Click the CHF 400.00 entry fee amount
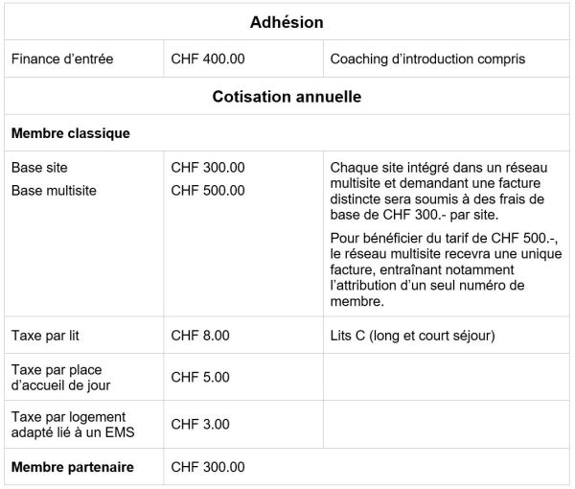The height and width of the screenshot is (489, 575). pyautogui.click(x=207, y=59)
